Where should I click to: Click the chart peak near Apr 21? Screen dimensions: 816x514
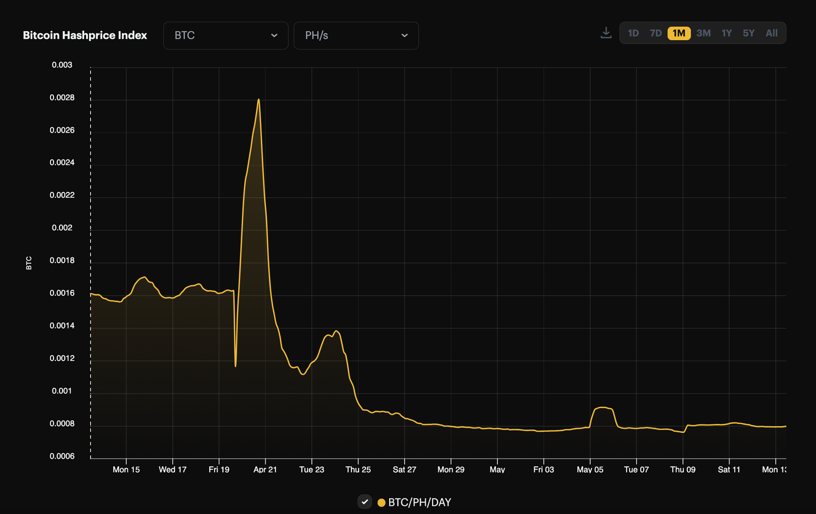(x=258, y=100)
